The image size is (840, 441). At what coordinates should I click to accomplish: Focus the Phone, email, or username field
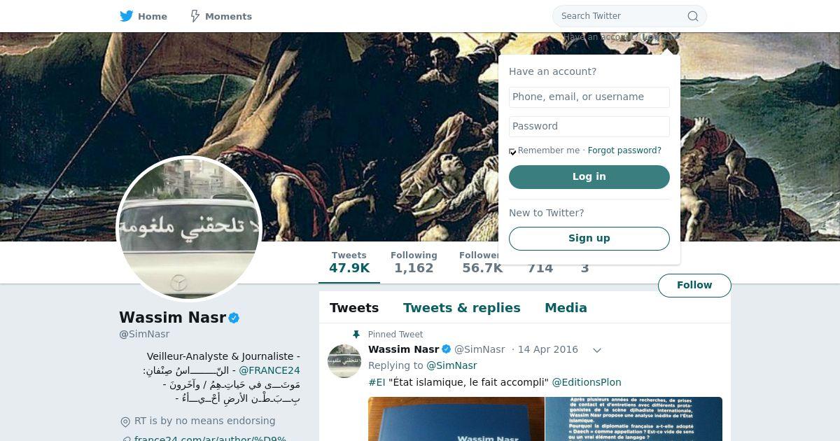(x=589, y=97)
